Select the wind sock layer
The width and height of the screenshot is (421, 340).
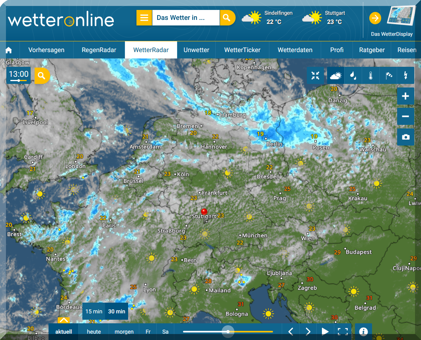click(x=388, y=76)
